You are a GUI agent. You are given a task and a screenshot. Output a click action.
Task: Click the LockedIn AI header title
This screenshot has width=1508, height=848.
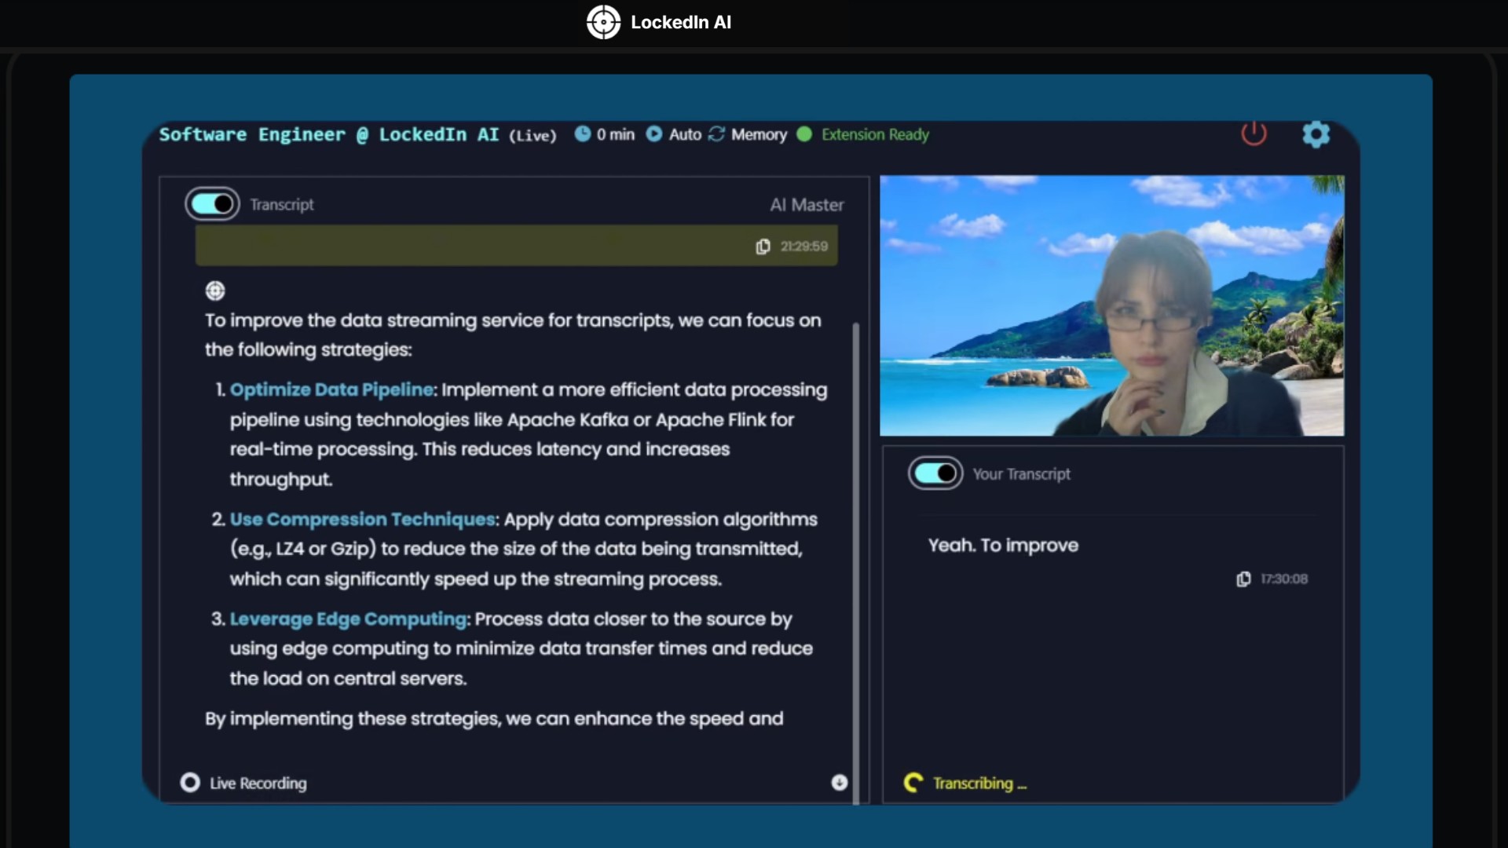pyautogui.click(x=681, y=22)
